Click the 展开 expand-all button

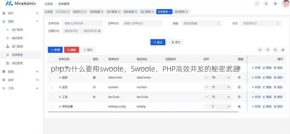point(88,50)
